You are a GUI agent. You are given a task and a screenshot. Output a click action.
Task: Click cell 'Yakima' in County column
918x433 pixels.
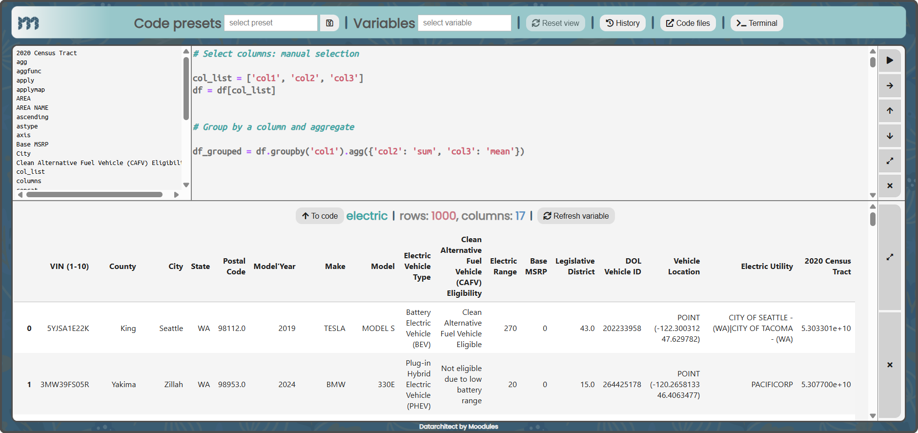point(123,385)
